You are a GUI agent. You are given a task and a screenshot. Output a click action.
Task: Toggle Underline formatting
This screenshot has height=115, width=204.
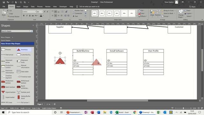(x=30, y=16)
